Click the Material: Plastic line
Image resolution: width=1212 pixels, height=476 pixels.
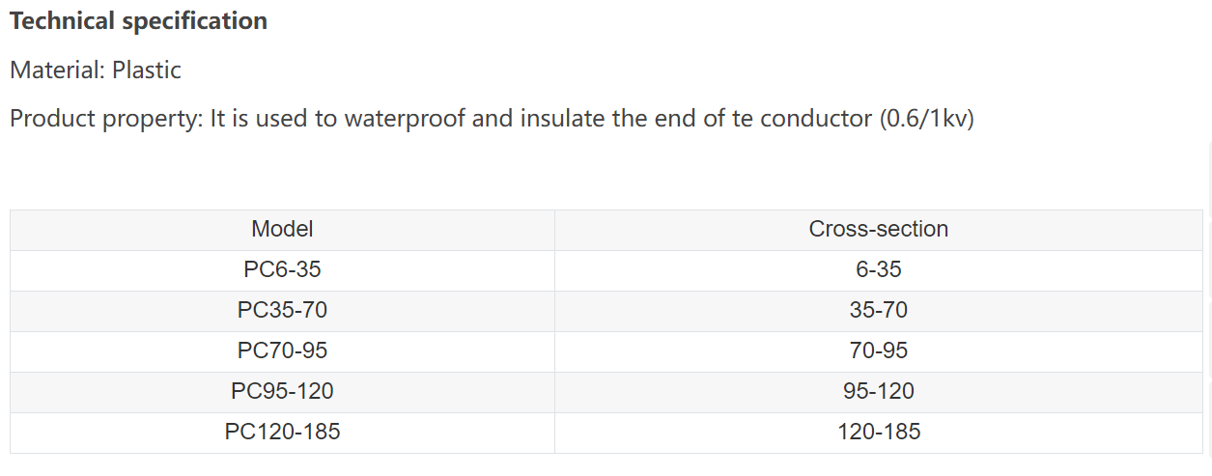(x=96, y=70)
